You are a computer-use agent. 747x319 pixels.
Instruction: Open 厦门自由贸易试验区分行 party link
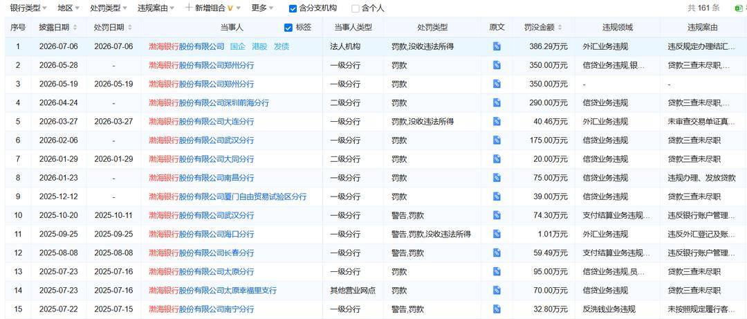click(x=228, y=197)
